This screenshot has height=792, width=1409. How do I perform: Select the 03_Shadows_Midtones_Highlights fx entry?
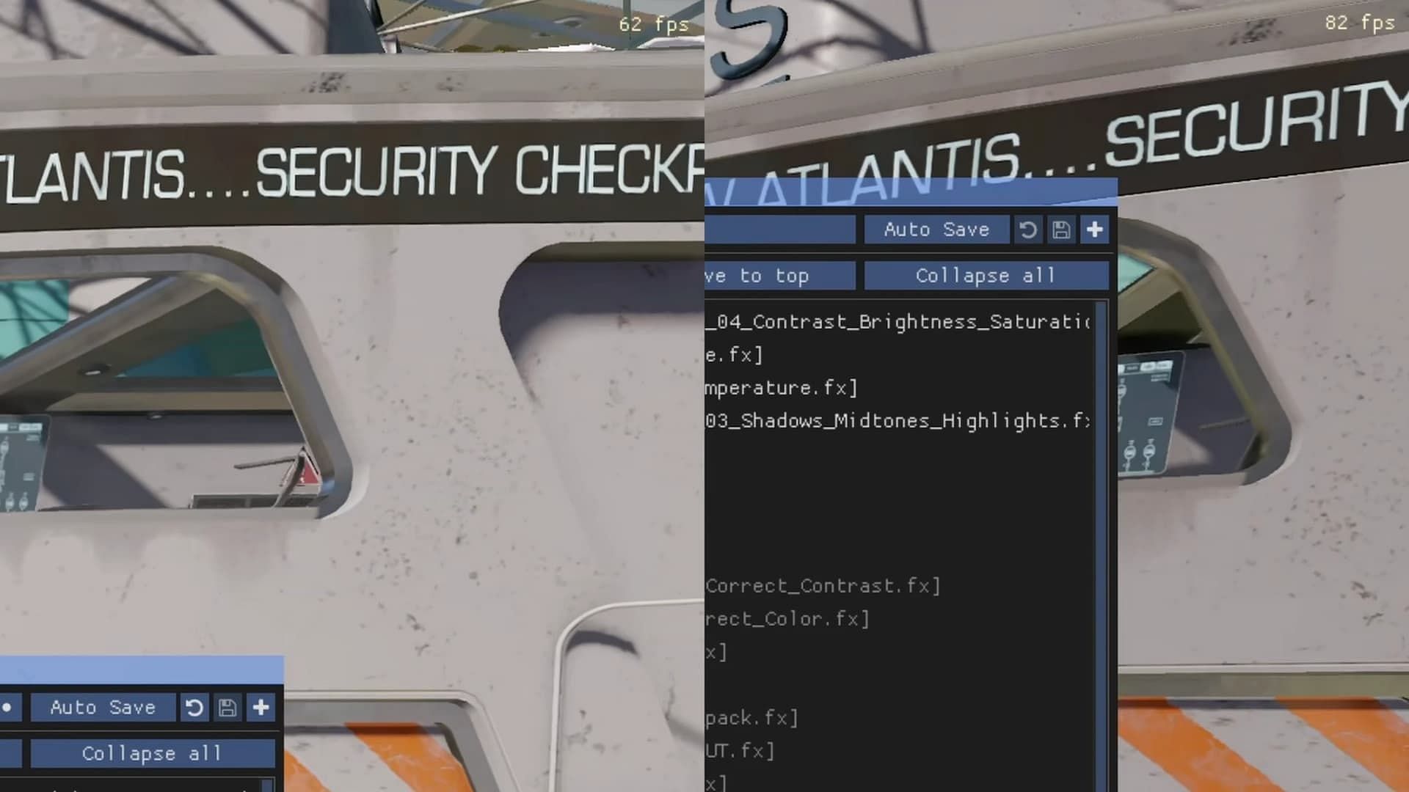pyautogui.click(x=893, y=421)
